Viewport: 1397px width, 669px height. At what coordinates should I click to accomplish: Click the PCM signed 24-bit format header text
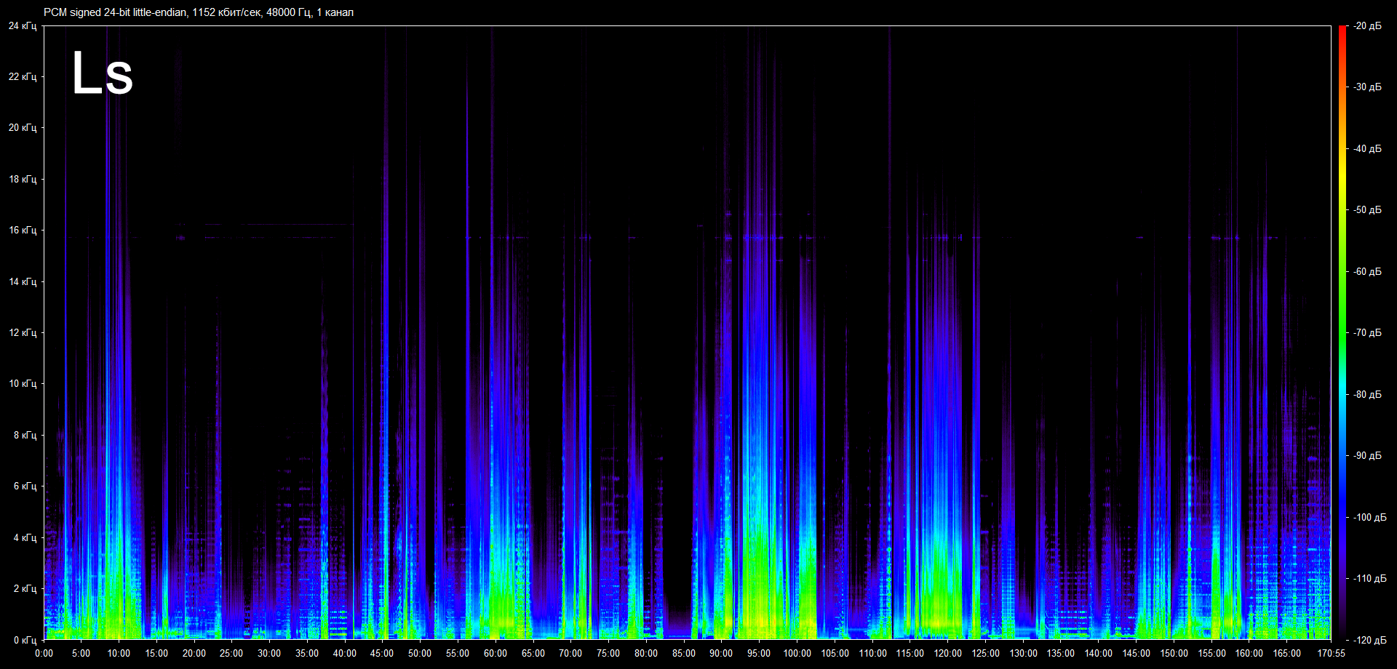coord(198,12)
